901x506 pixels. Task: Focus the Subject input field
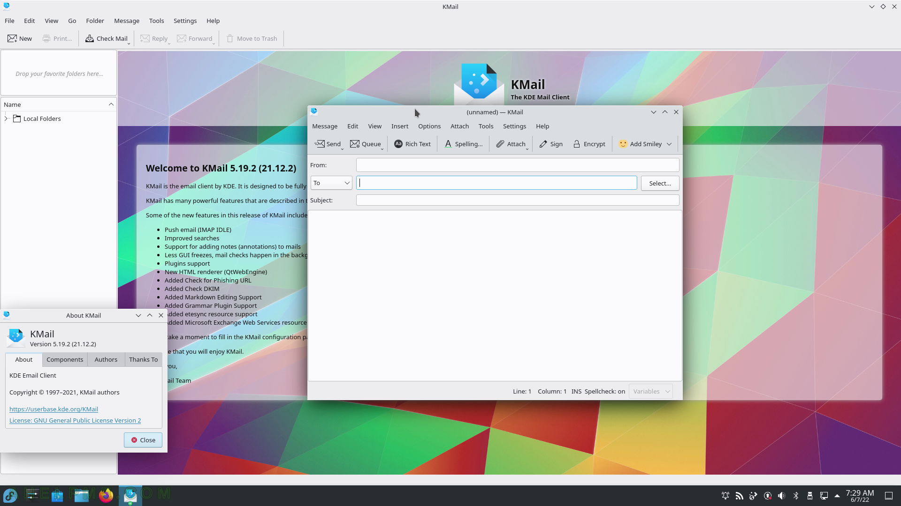coord(517,200)
